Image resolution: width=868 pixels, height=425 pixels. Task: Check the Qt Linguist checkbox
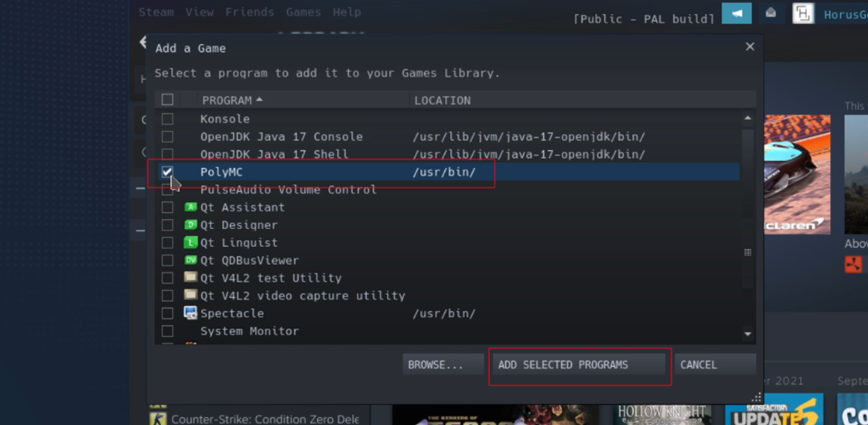click(x=167, y=242)
